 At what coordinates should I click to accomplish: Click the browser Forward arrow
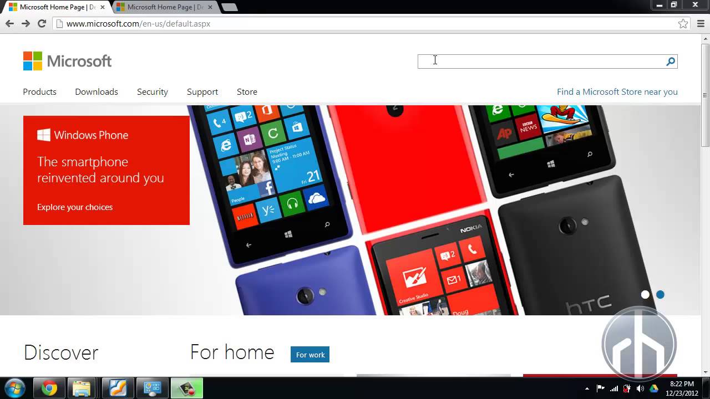tap(26, 23)
